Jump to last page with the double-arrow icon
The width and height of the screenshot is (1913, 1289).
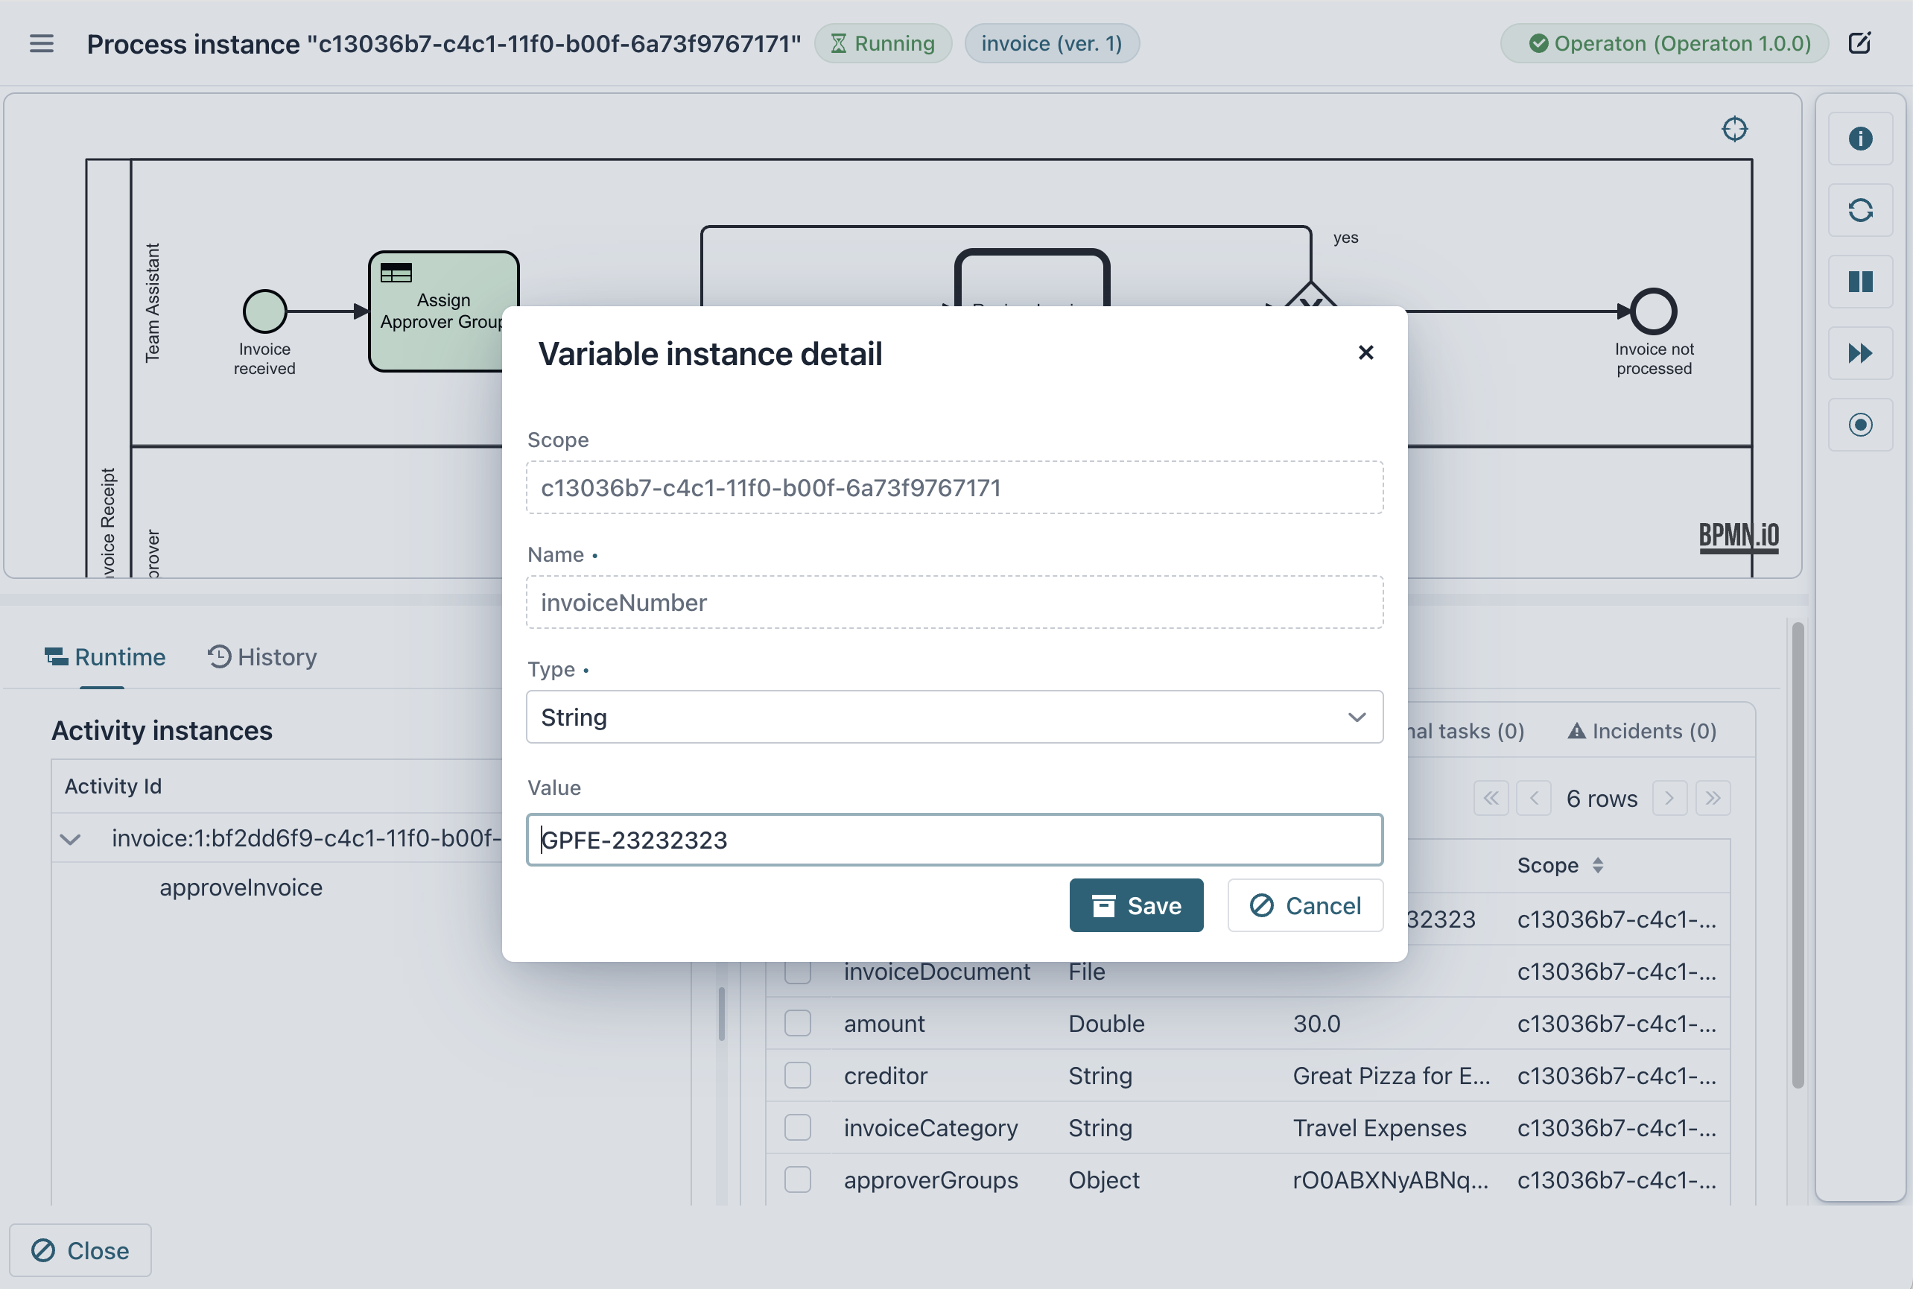coord(1714,797)
